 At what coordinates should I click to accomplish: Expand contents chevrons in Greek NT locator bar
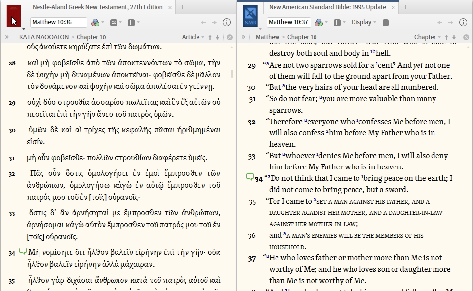point(7,37)
